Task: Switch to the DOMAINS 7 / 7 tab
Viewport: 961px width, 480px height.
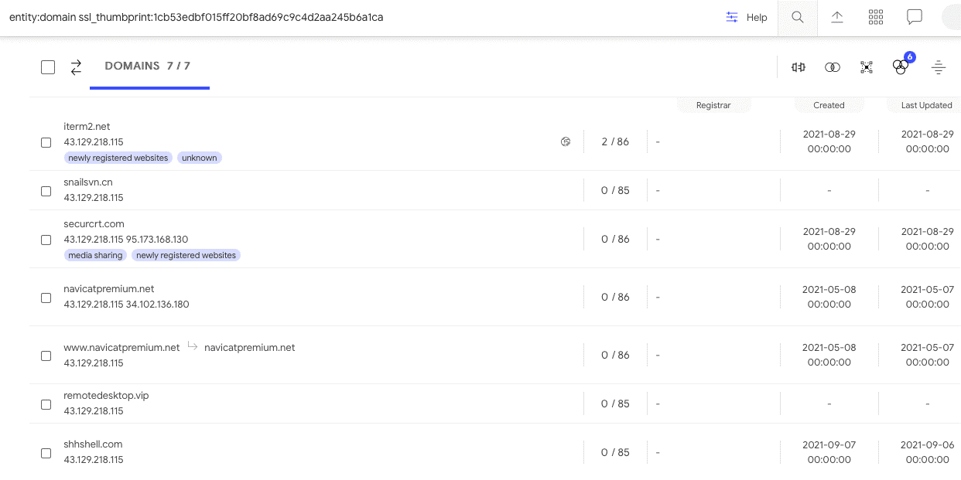Action: point(148,66)
